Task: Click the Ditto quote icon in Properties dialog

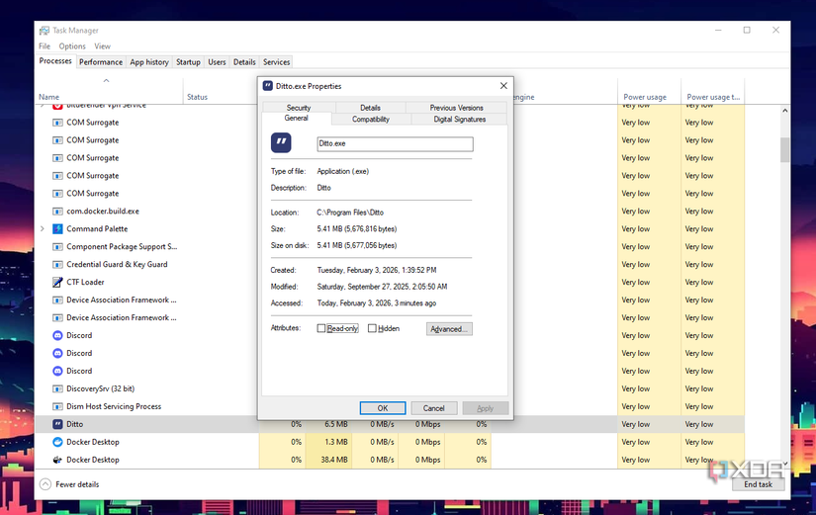Action: click(x=281, y=142)
